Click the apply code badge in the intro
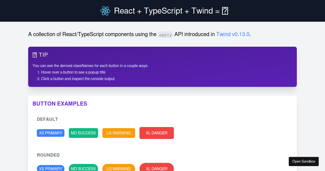This screenshot has height=171, width=325. [165, 34]
